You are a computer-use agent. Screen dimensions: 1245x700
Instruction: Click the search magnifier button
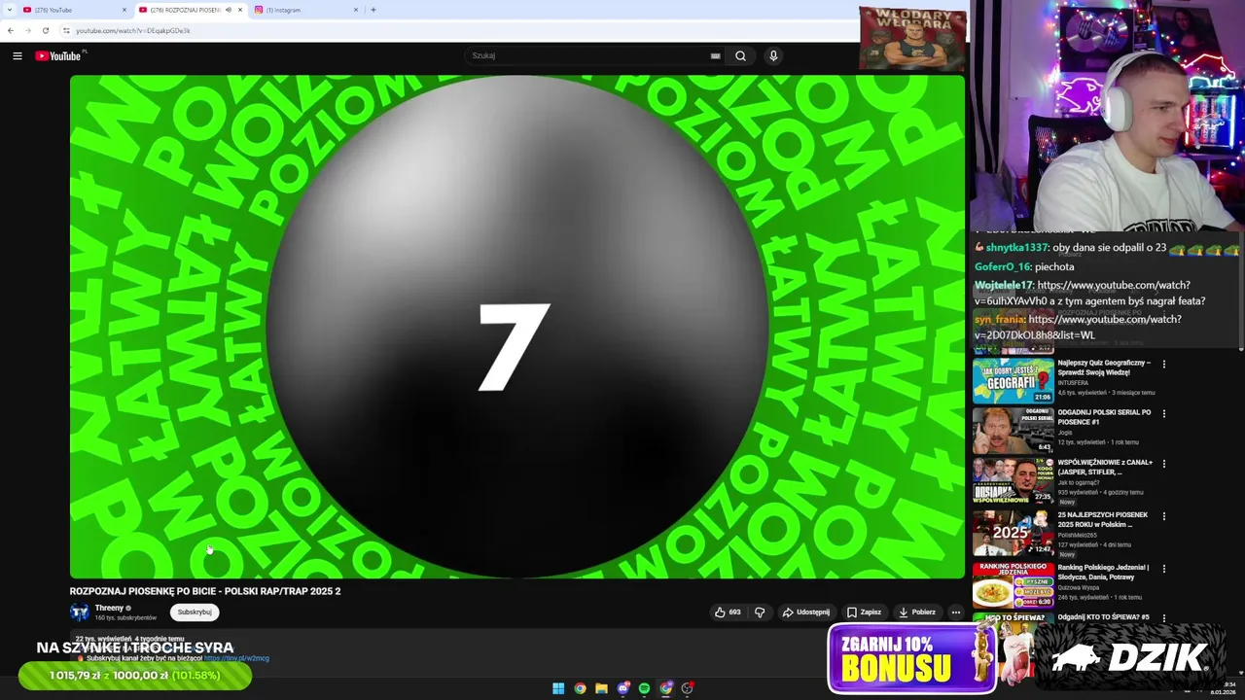point(740,55)
